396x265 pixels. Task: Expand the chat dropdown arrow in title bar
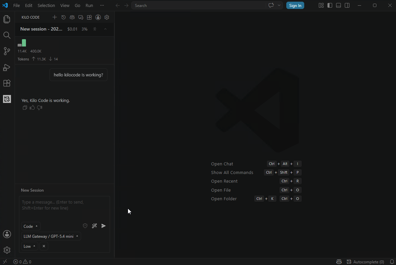click(279, 5)
